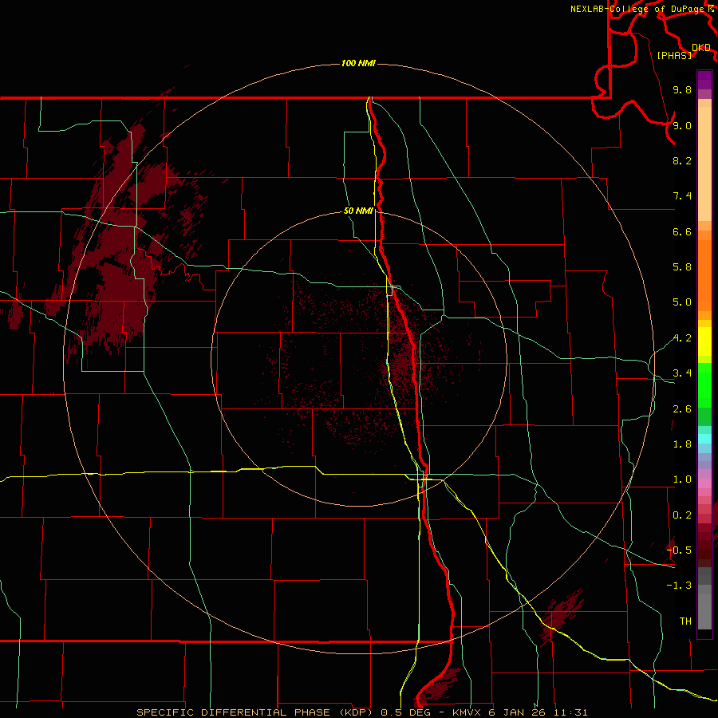Click the 8.2 scale value
Image resolution: width=718 pixels, height=718 pixels.
click(x=682, y=160)
